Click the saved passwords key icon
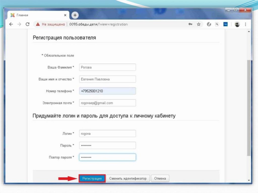This screenshot has width=258, height=193. pos(190,24)
